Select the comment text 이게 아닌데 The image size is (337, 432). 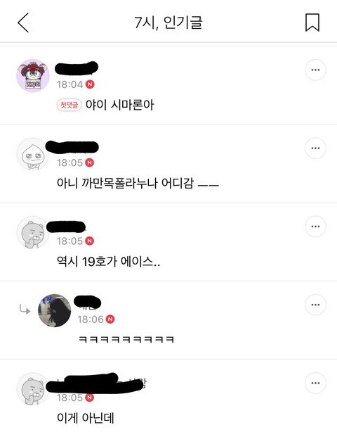click(86, 418)
